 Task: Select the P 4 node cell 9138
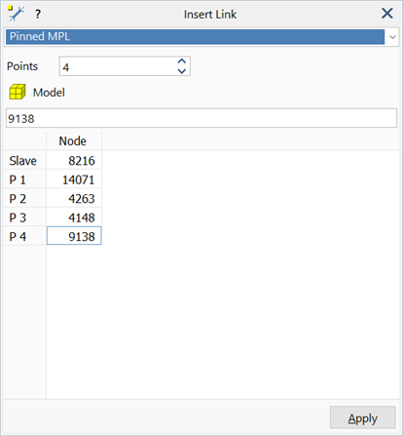[74, 236]
